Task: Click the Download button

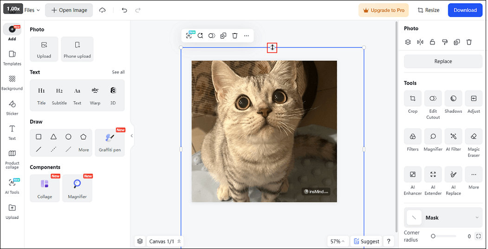Action: click(465, 10)
